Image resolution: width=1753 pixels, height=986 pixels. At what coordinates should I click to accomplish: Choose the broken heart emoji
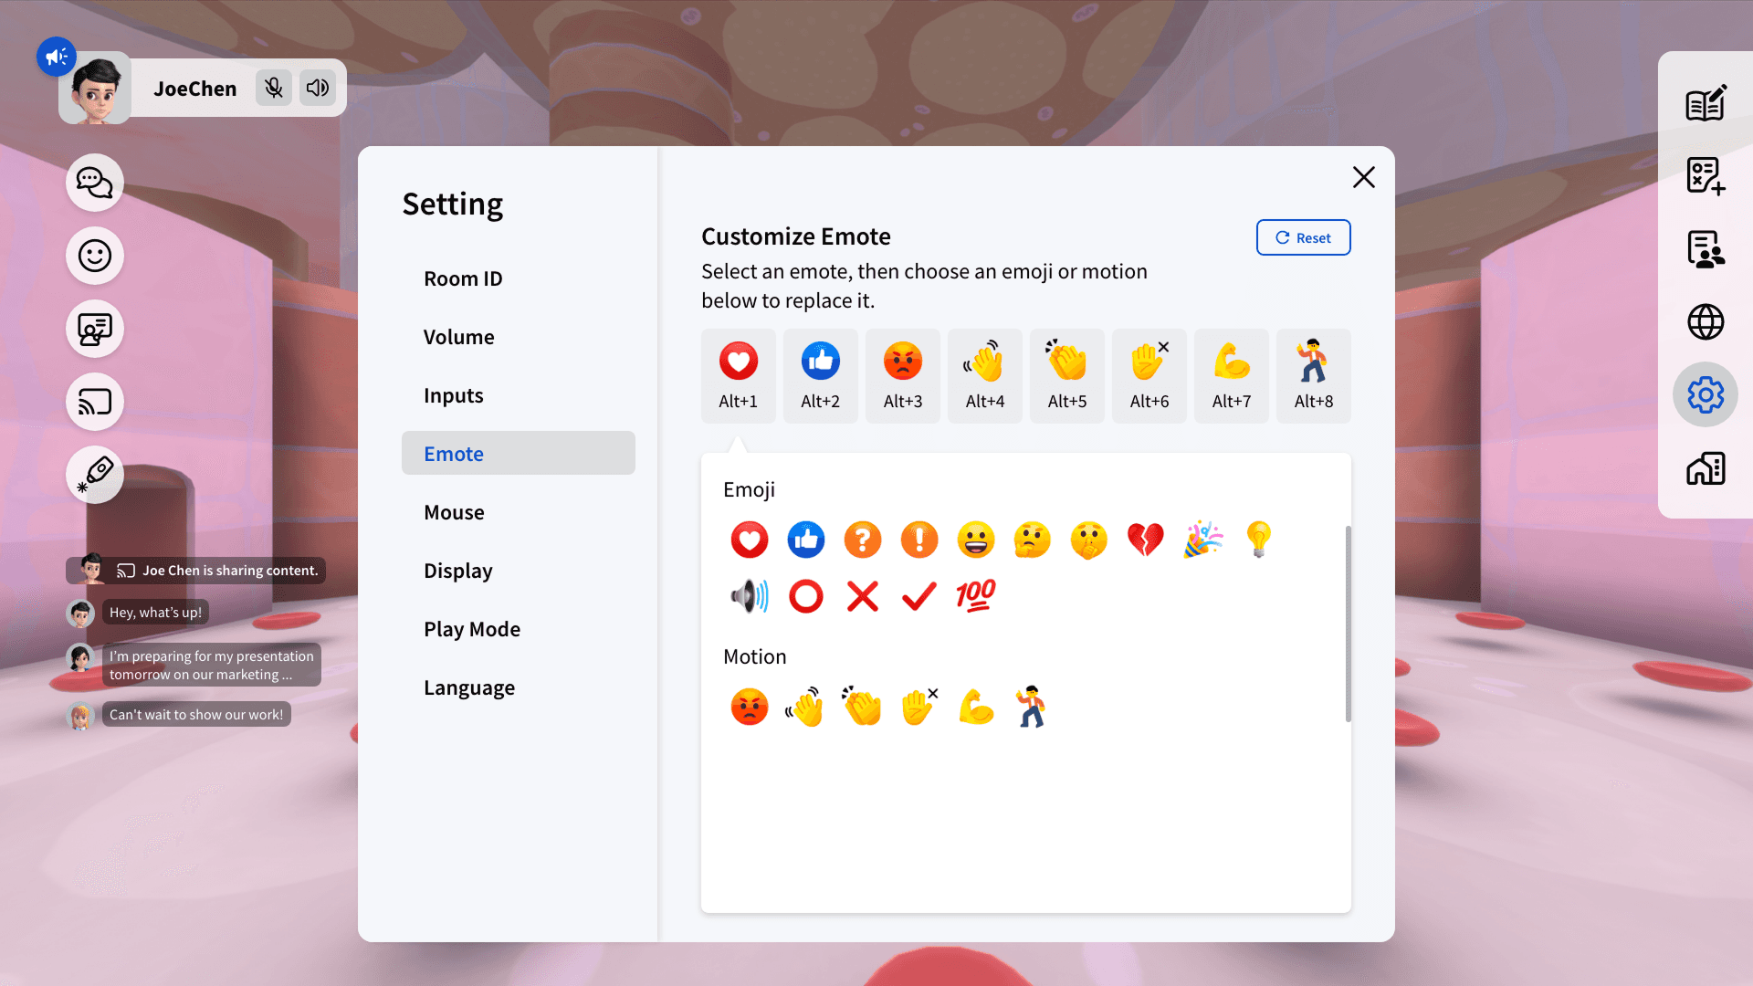coord(1145,540)
